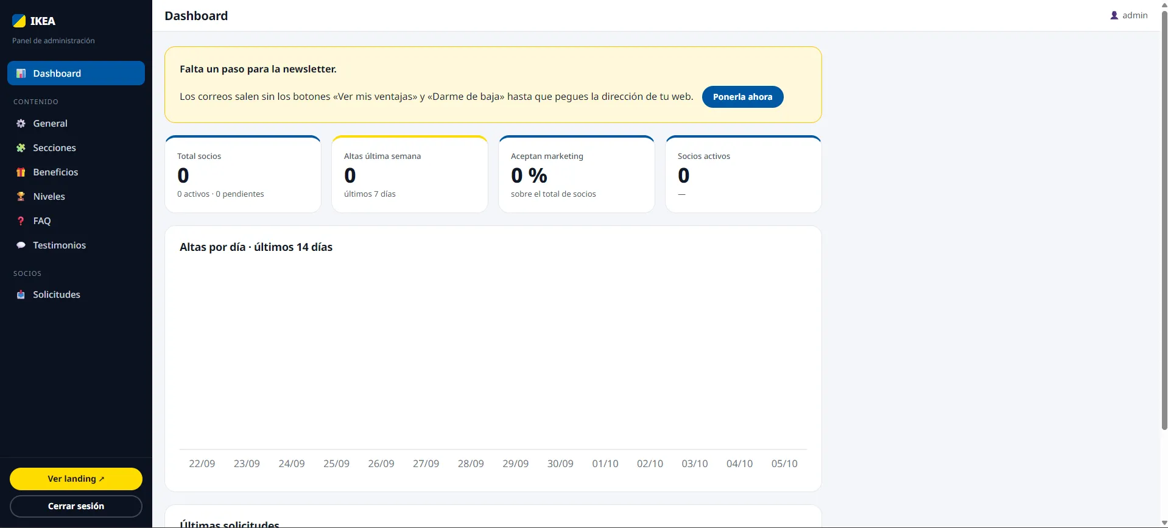The width and height of the screenshot is (1168, 528).
Task: Click "0 activos · 0 pendientes" text
Action: [220, 194]
